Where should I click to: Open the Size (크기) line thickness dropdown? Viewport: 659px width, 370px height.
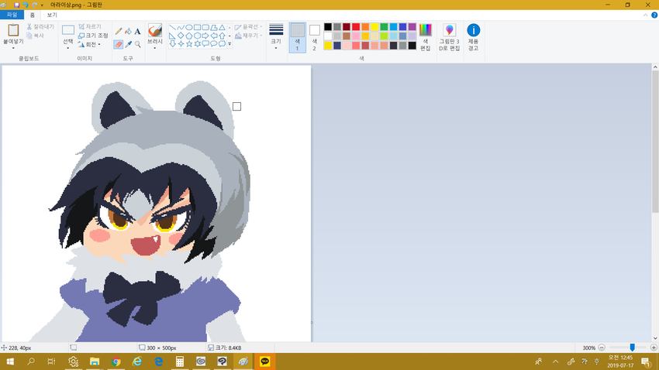(276, 37)
